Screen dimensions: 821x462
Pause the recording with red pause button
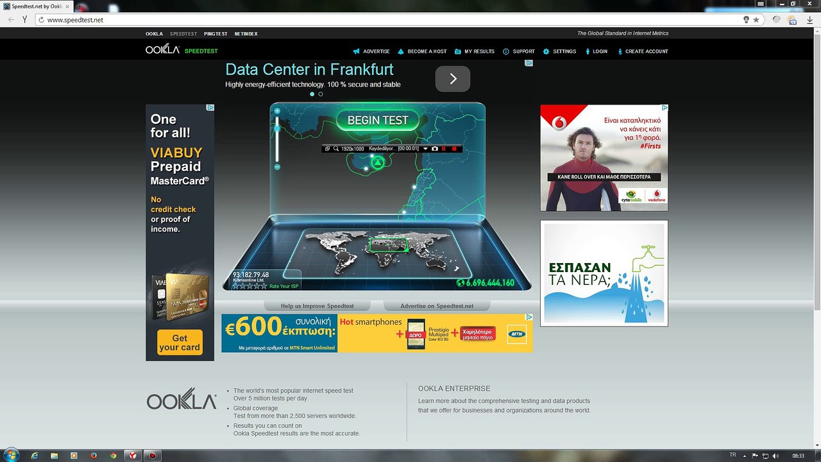[x=444, y=149]
